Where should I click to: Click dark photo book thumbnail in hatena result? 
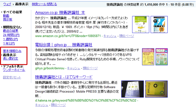(132, 89)
